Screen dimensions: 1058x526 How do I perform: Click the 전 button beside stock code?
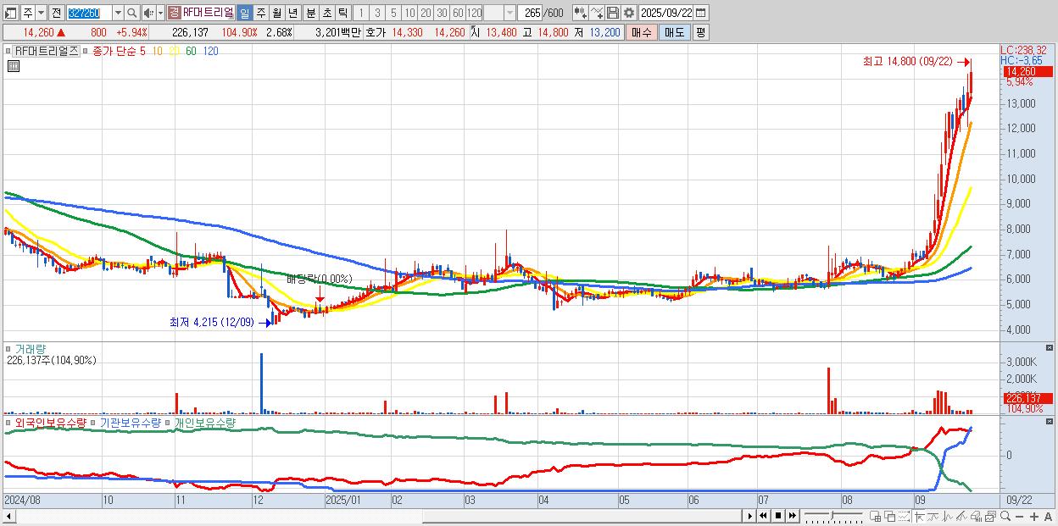pos(56,13)
